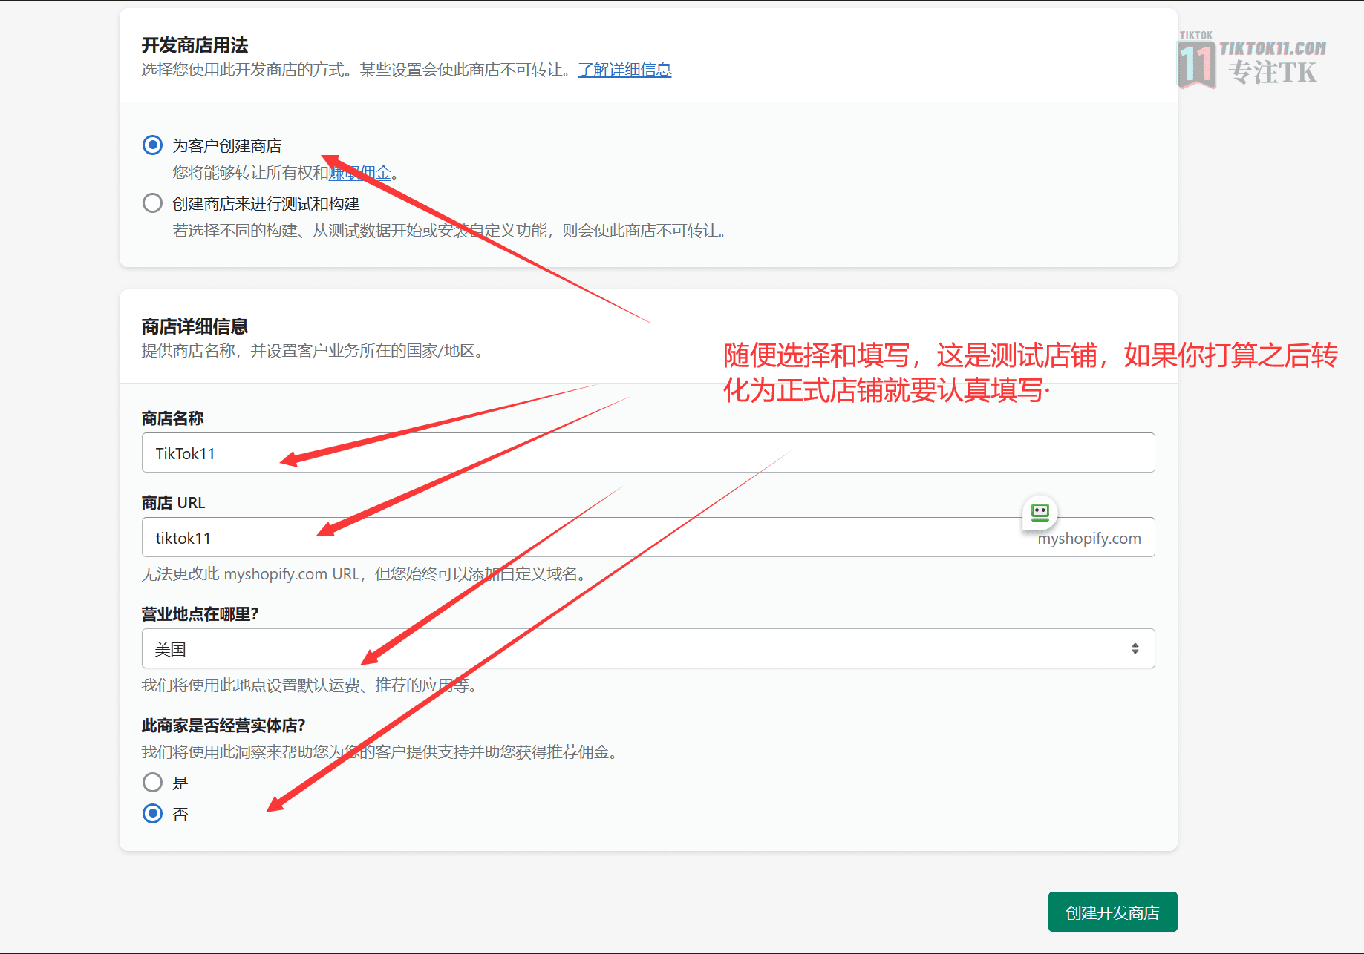Click the 商店 URL field label
Image resolution: width=1364 pixels, height=954 pixels.
pyautogui.click(x=173, y=503)
